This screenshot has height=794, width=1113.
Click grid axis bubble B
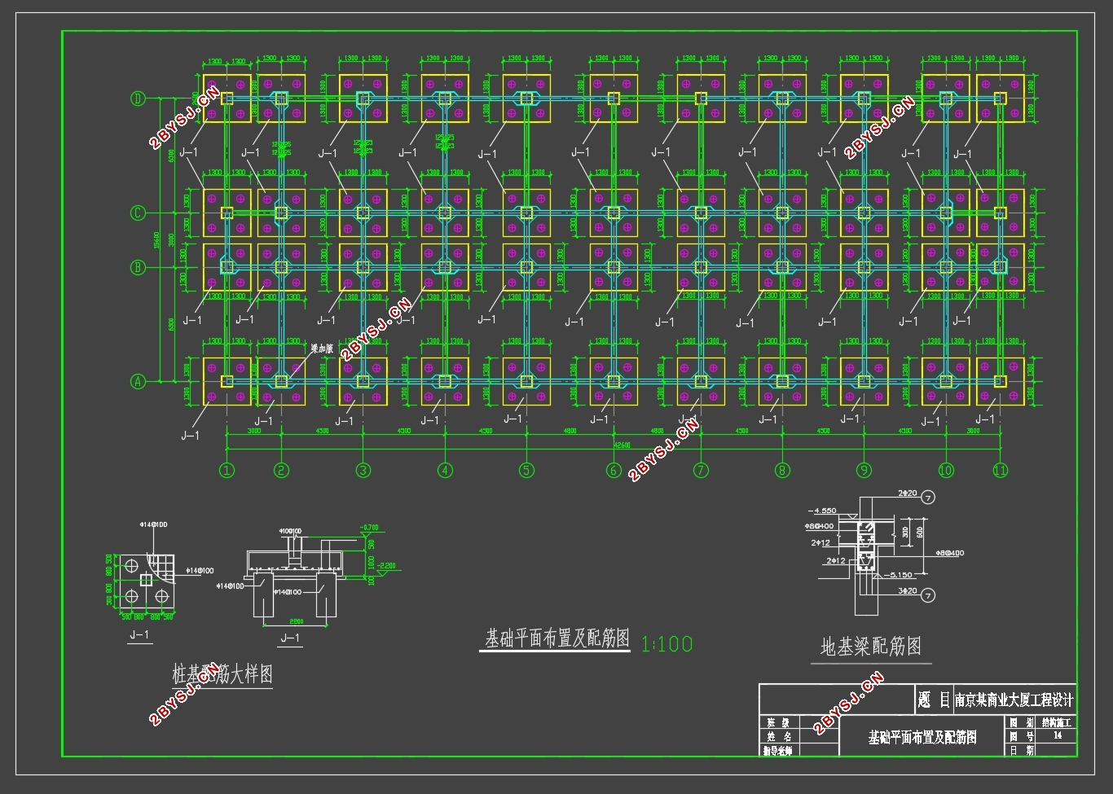click(x=138, y=267)
